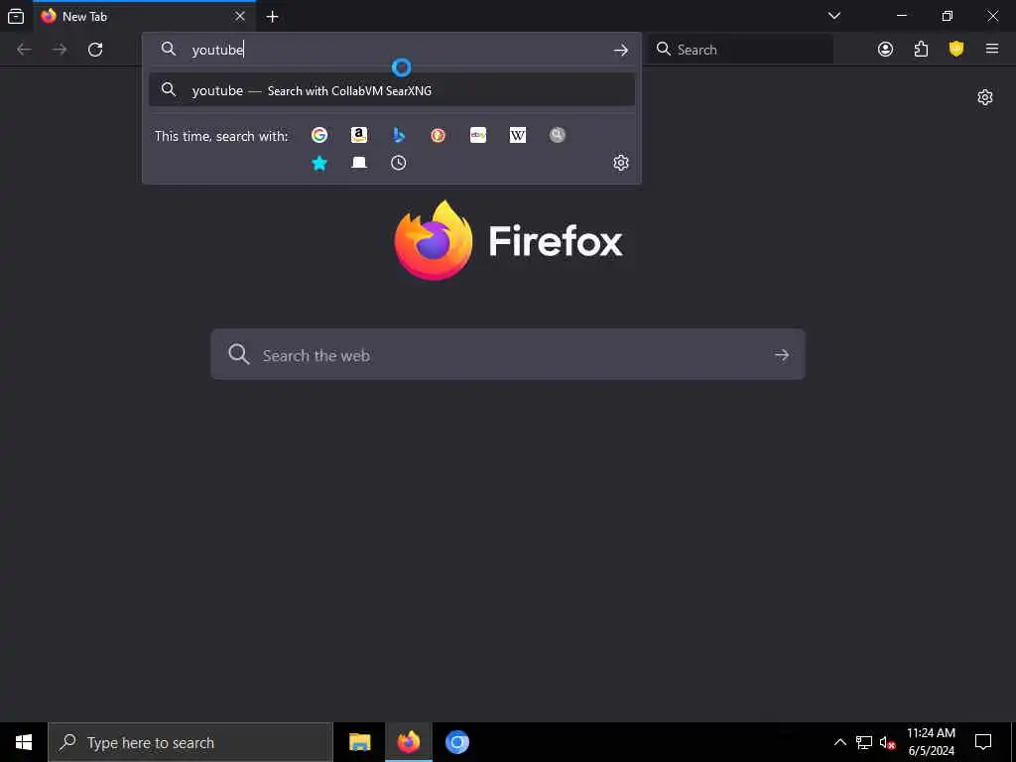
Task: Submit arrow in Search the web box
Action: pyautogui.click(x=782, y=354)
